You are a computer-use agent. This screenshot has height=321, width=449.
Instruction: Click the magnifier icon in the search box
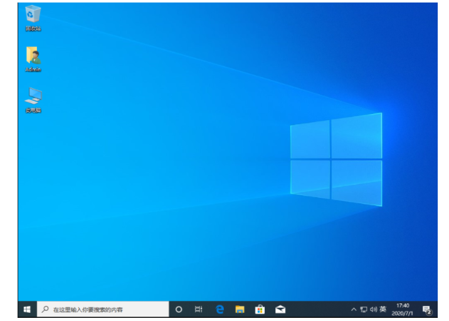tap(45, 309)
